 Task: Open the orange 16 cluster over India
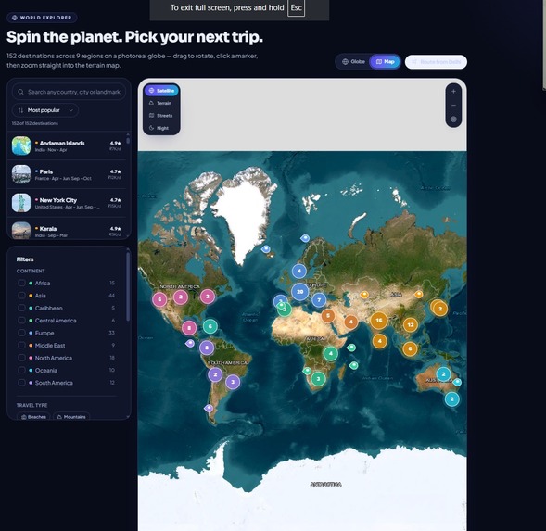[x=379, y=320]
